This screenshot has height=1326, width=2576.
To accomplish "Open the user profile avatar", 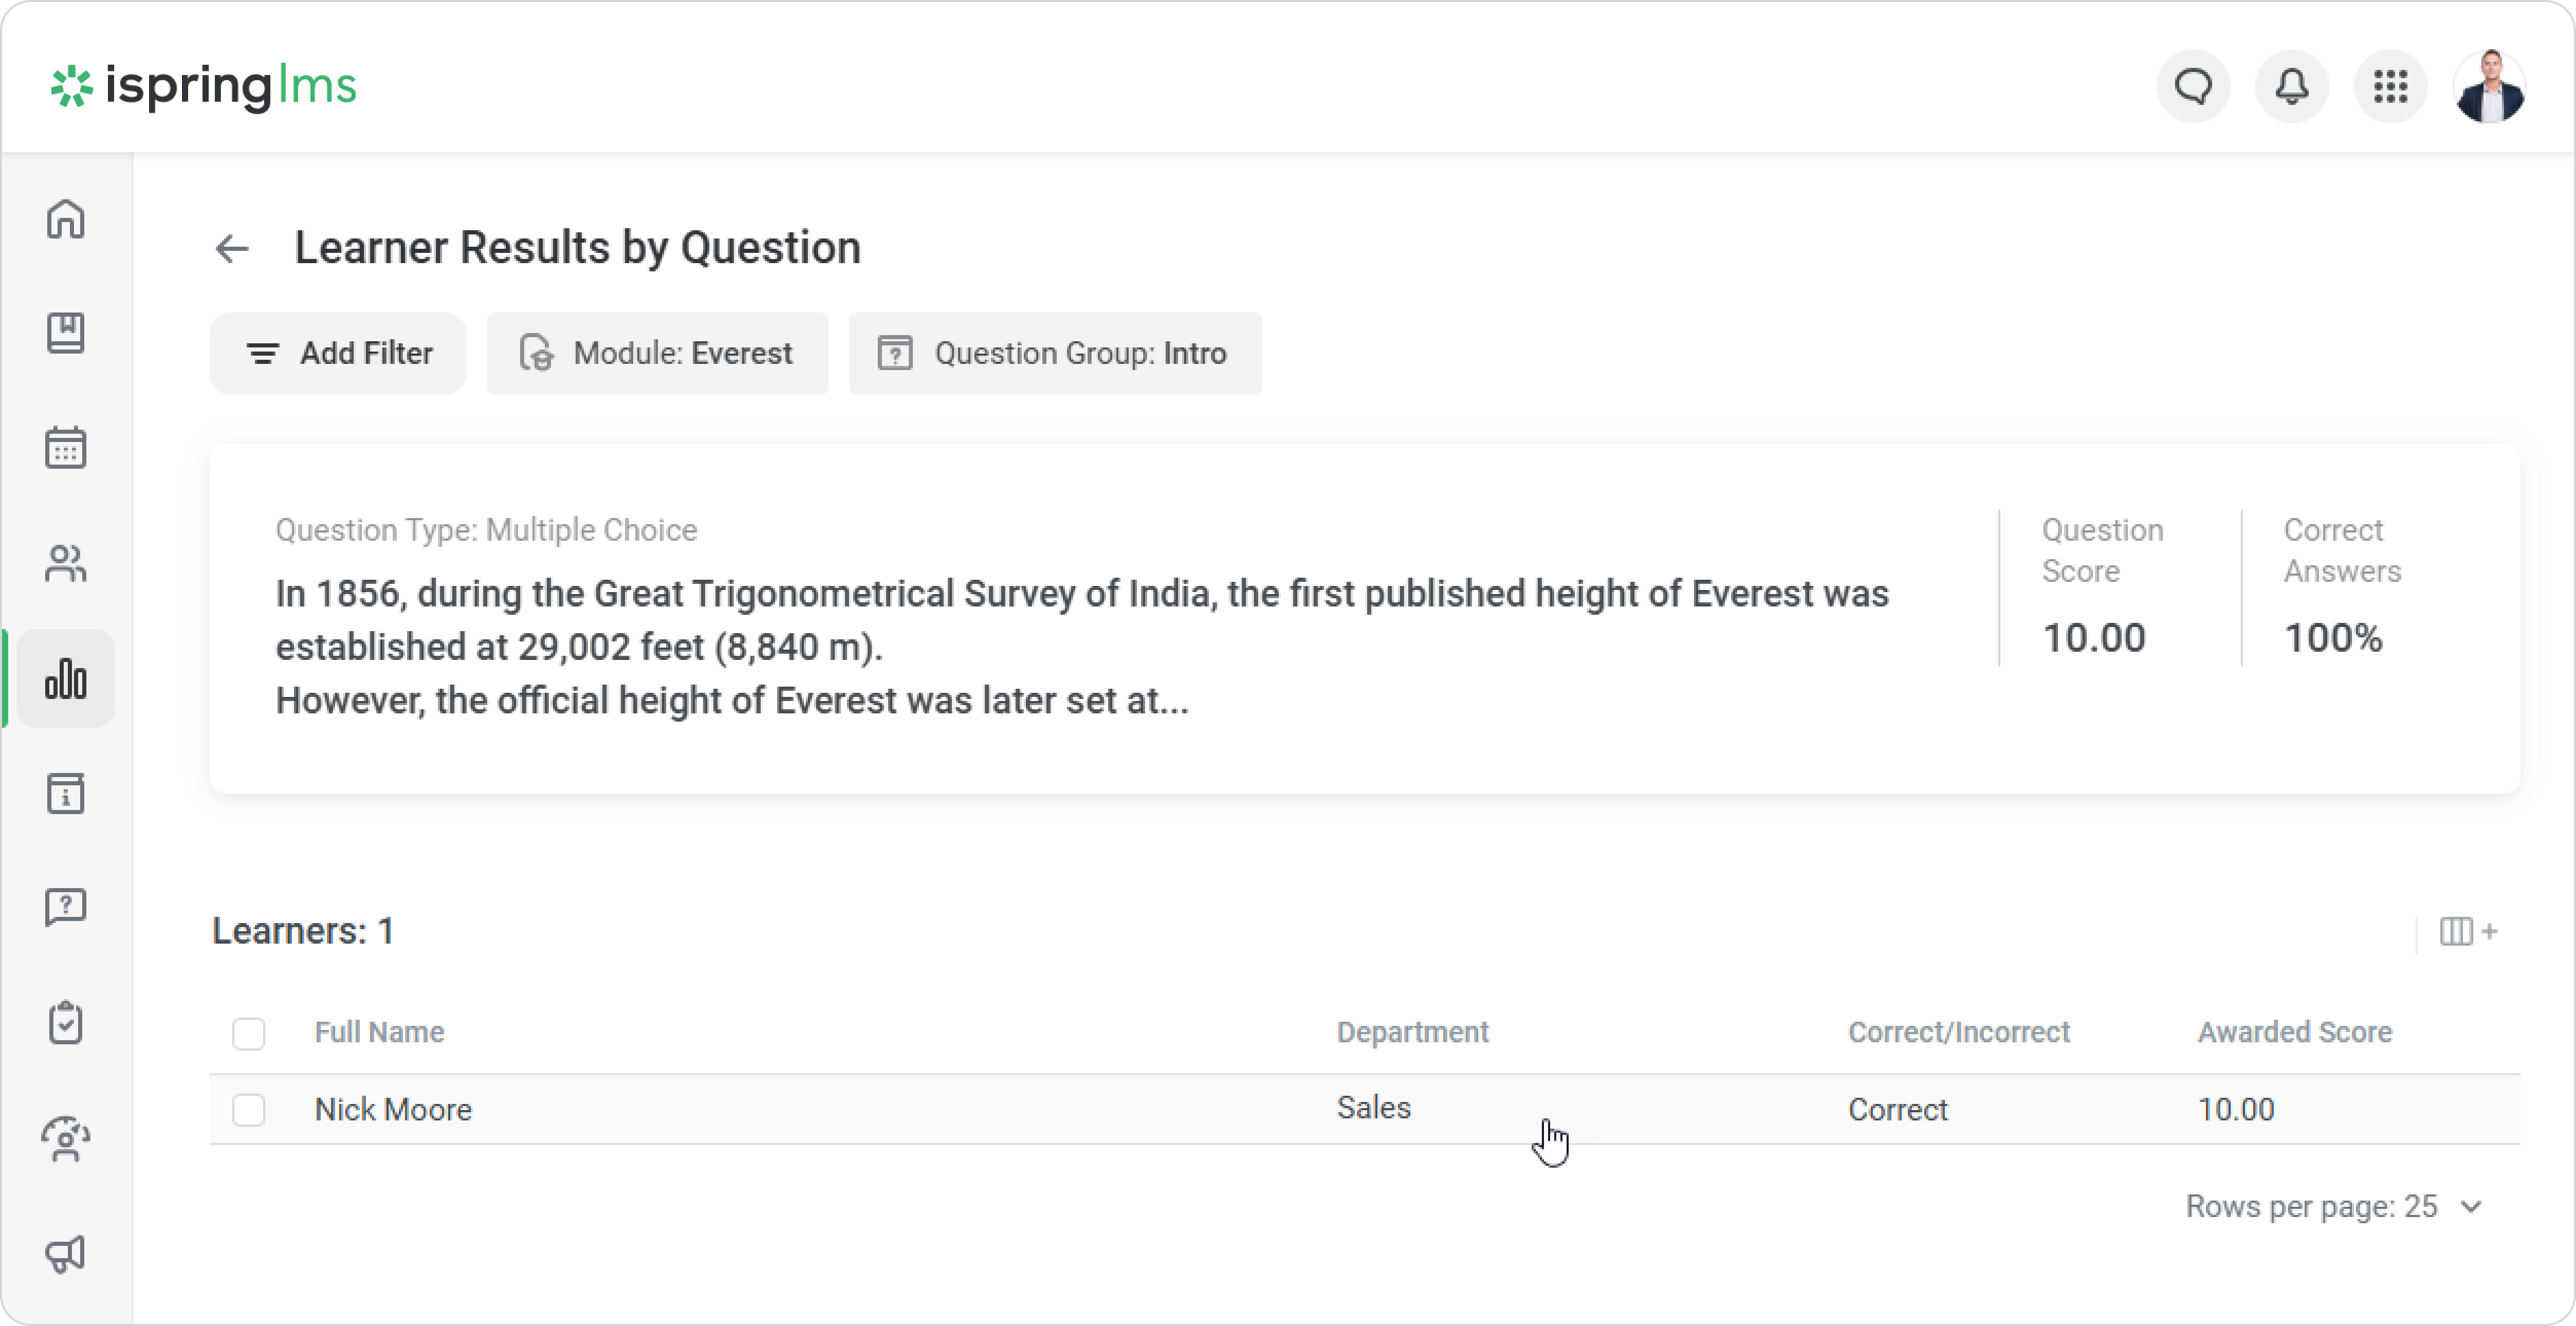I will tap(2489, 87).
